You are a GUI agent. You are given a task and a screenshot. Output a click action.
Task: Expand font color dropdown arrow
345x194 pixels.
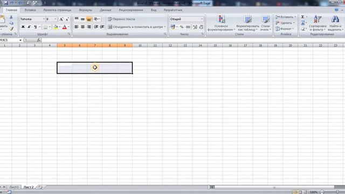pyautogui.click(x=68, y=27)
